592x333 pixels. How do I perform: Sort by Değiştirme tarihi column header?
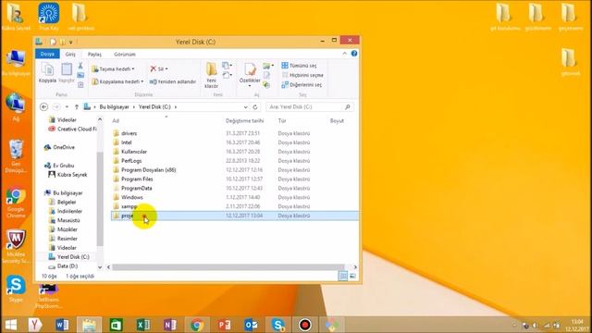(244, 121)
